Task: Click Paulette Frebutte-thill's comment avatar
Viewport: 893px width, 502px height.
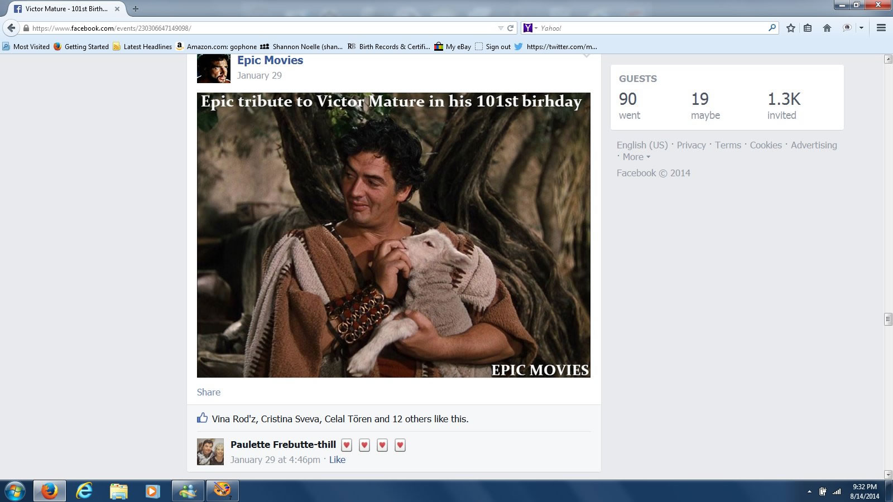Action: (210, 452)
